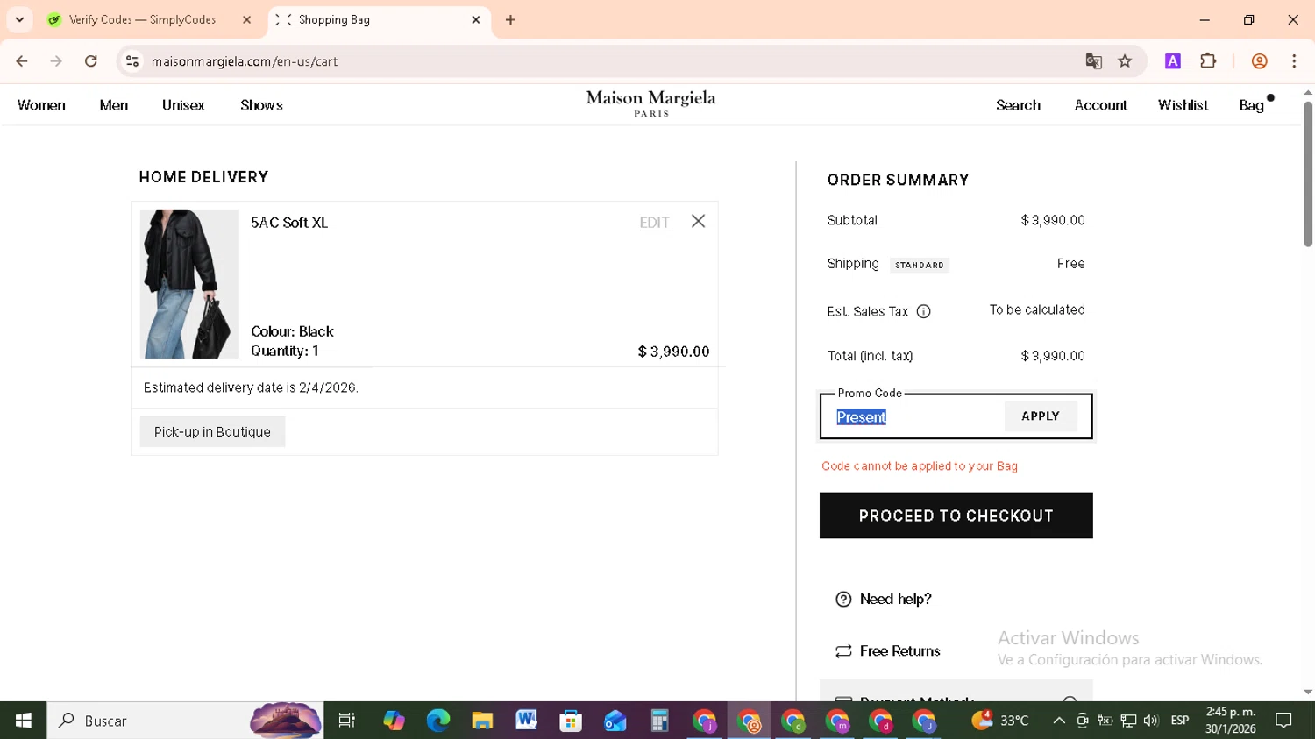Open Outlook from the taskbar
This screenshot has width=1315, height=739.
point(615,721)
